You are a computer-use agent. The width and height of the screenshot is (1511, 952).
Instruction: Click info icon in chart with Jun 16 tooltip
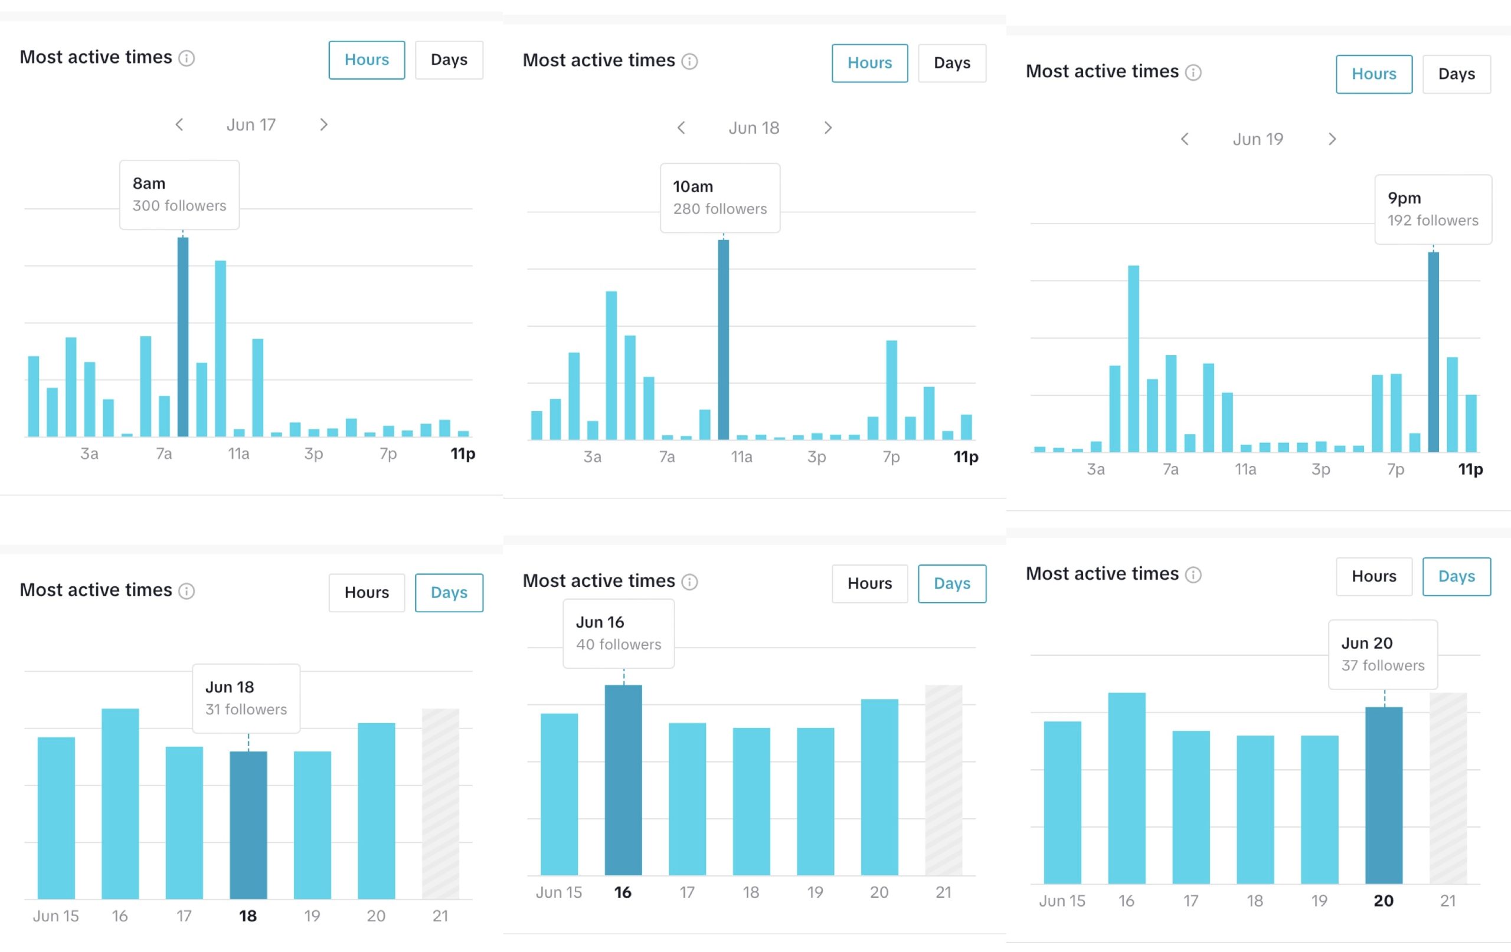click(x=689, y=582)
